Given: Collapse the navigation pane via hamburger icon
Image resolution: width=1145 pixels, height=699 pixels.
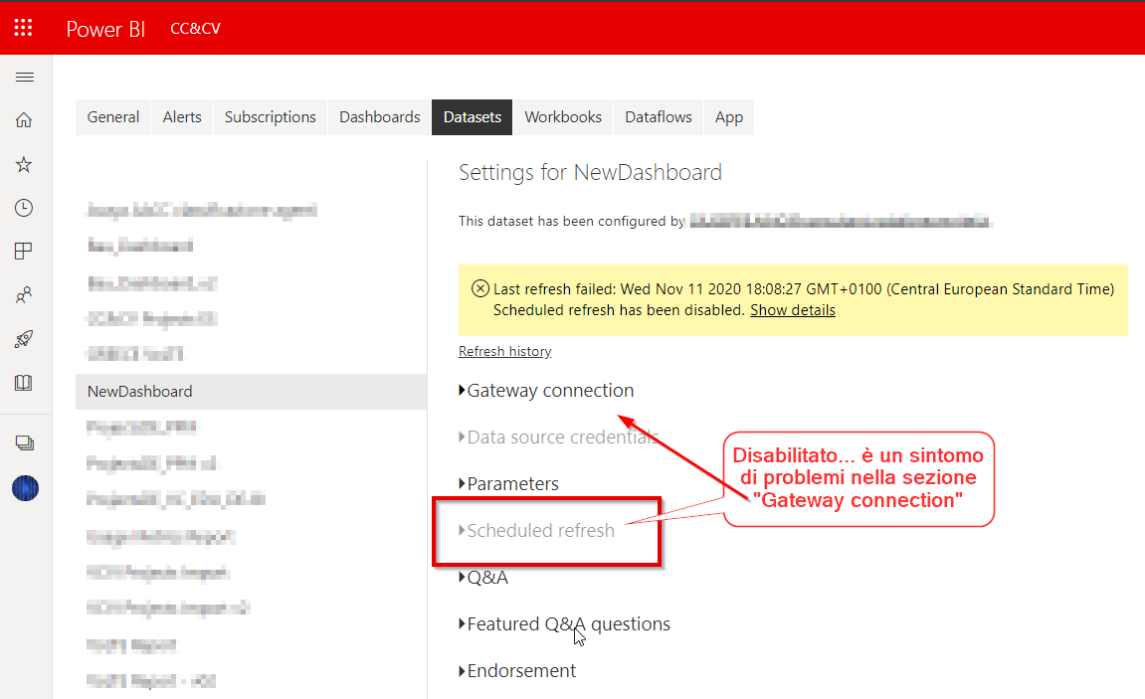Looking at the screenshot, I should coord(25,77).
